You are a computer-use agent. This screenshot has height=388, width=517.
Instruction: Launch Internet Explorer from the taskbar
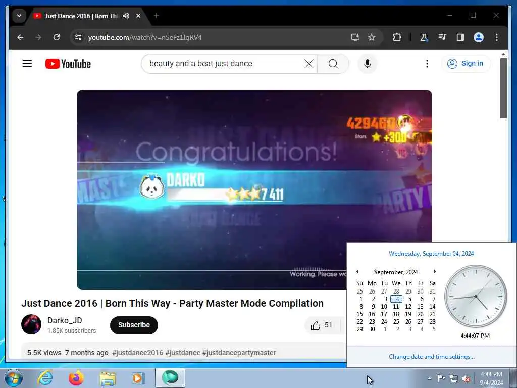pyautogui.click(x=45, y=378)
